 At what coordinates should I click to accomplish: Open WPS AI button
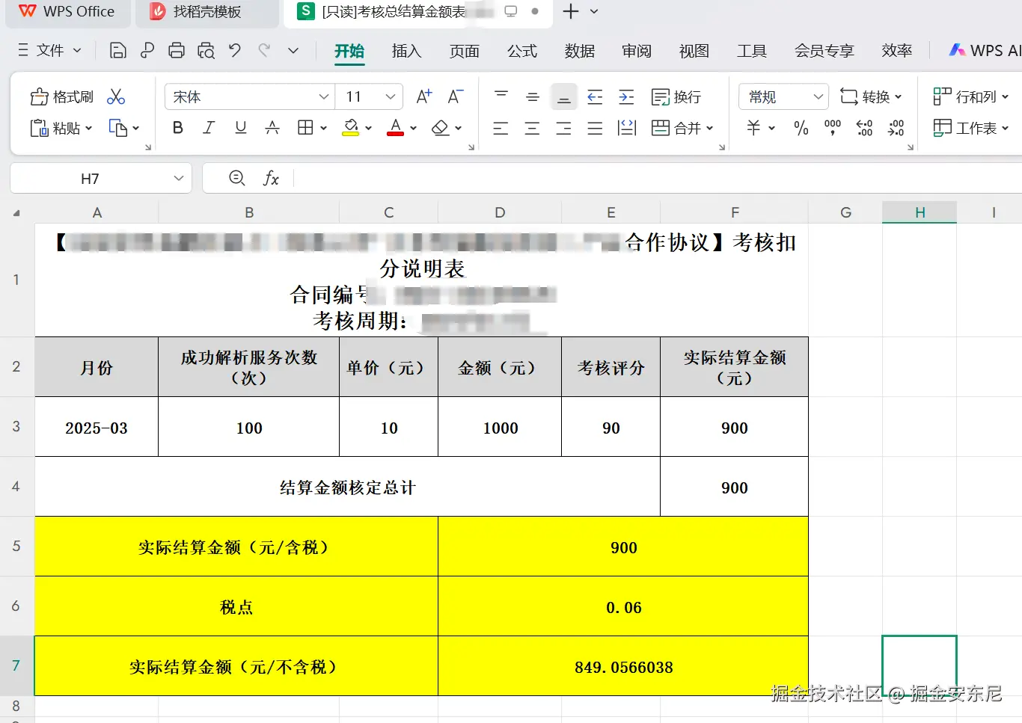[x=985, y=50]
